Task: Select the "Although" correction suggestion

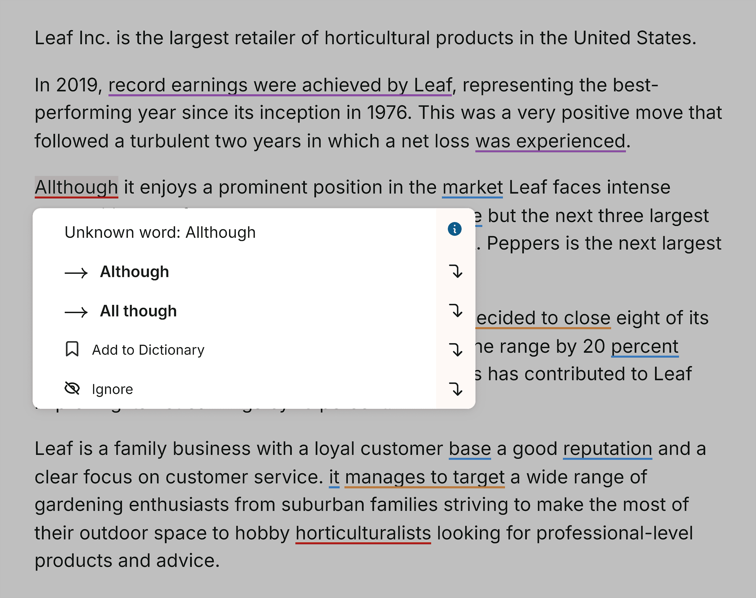Action: pos(135,272)
